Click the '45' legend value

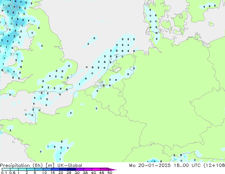[101, 173]
